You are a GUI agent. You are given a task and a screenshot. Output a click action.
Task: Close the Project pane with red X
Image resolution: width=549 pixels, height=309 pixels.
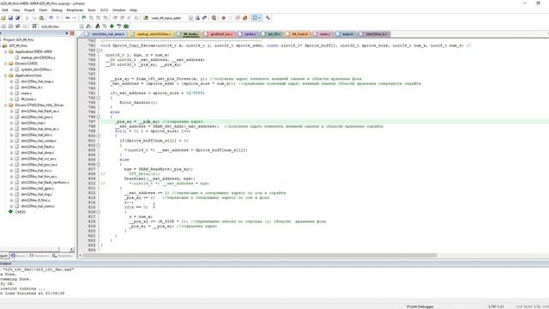[x=72, y=33]
